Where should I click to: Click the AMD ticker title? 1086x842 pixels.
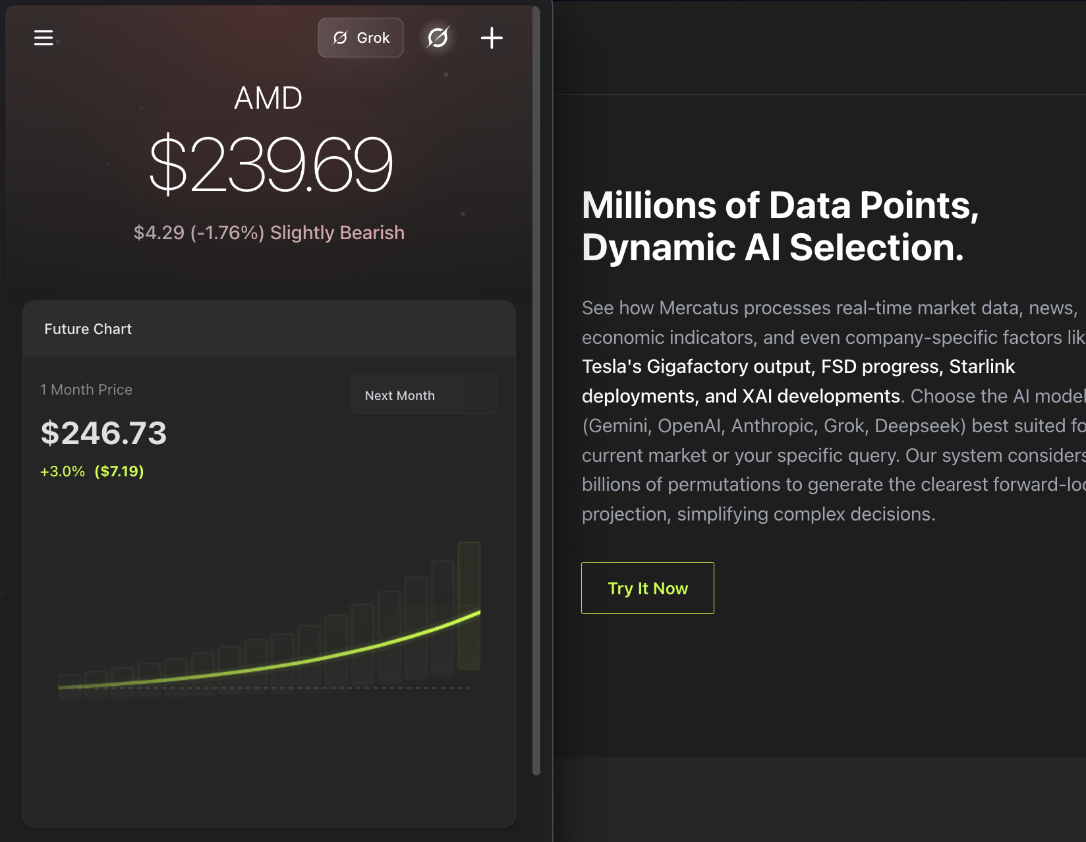268,98
